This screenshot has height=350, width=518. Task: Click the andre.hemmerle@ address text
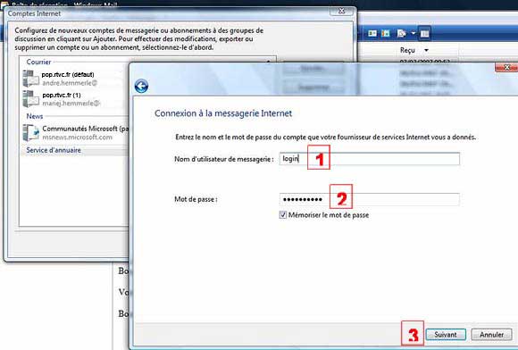click(x=70, y=83)
